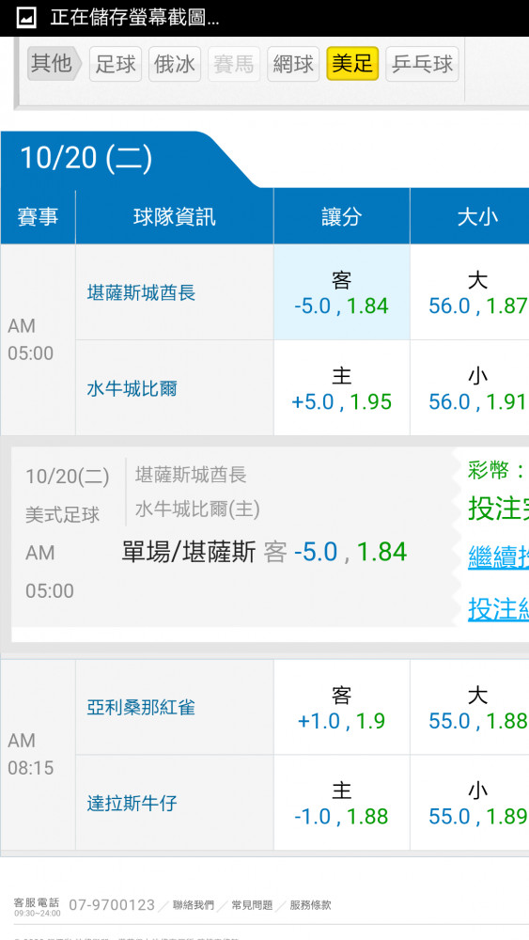Click the 繼續投 link on bet slip
Screen dimensions: 529x940
498,557
